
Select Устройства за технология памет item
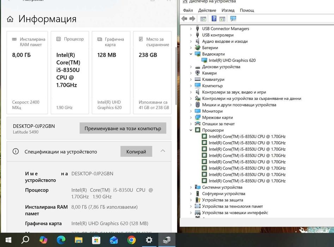click(232, 206)
